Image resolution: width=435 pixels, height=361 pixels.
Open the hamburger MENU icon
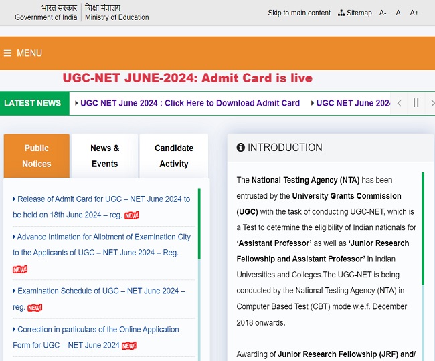8,53
